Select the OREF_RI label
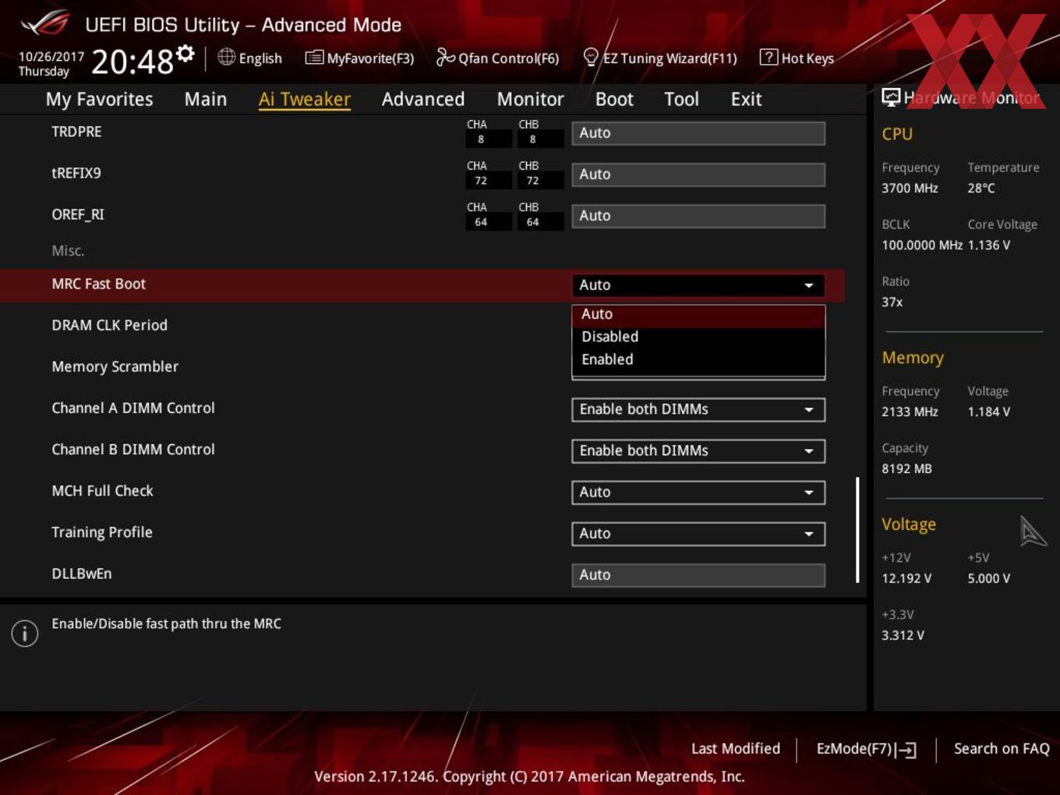The height and width of the screenshot is (795, 1060). point(78,214)
